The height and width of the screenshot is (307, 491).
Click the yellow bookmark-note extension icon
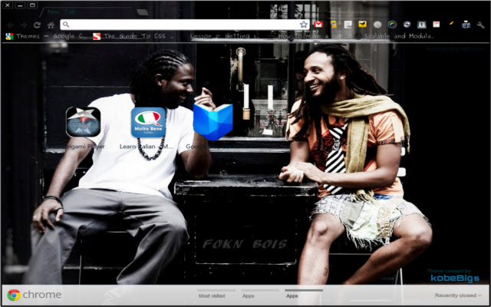tap(334, 25)
